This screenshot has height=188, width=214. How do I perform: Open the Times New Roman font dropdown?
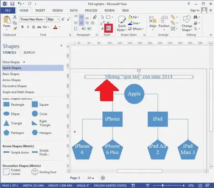tap(45, 19)
